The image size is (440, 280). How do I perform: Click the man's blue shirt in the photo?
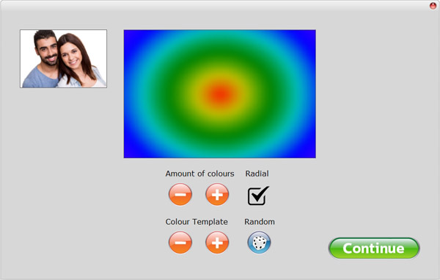(x=40, y=77)
